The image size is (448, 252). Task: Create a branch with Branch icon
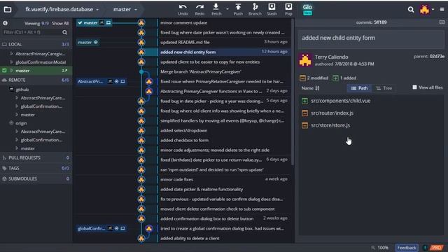click(255, 6)
